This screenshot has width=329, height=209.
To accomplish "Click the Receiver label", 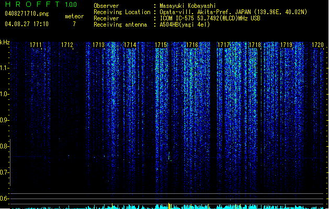I will (x=106, y=18).
